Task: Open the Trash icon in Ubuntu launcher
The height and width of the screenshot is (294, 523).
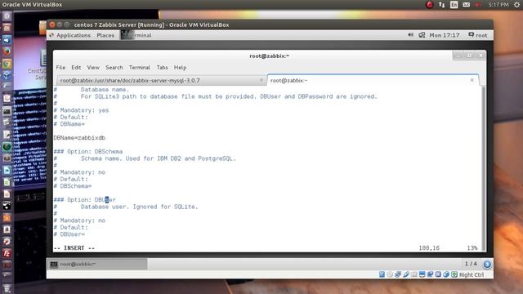Action: pos(7,288)
